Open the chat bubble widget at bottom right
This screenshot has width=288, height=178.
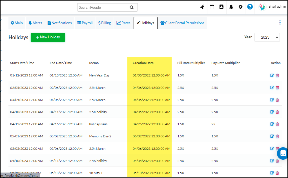point(283,153)
